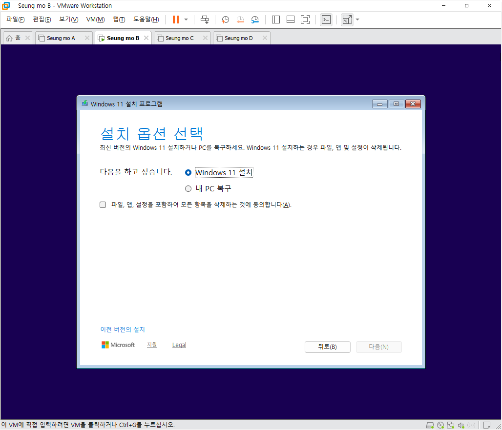The height and width of the screenshot is (430, 502).
Task: Open the 도움말(H) menu
Action: pos(146,20)
